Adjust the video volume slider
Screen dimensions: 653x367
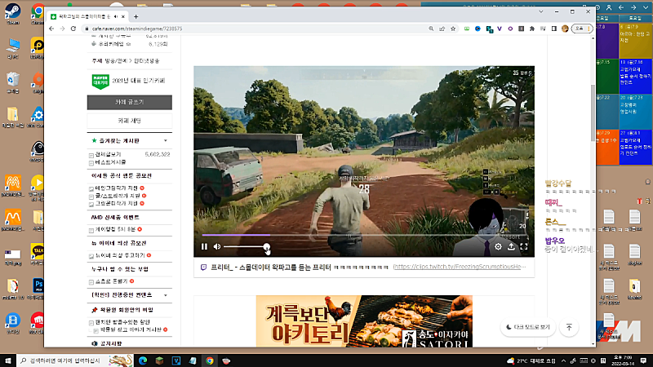pos(245,246)
